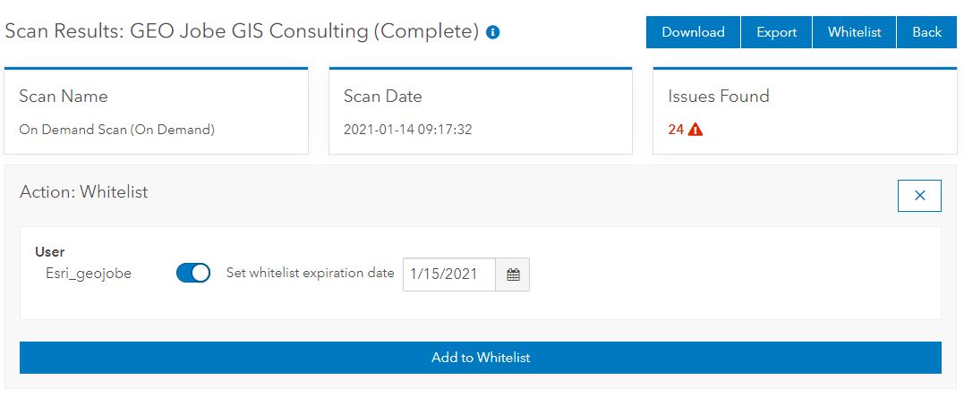The width and height of the screenshot is (964, 397).
Task: Click the 2021-01-14 09:17:32 scan timestamp
Action: click(408, 130)
